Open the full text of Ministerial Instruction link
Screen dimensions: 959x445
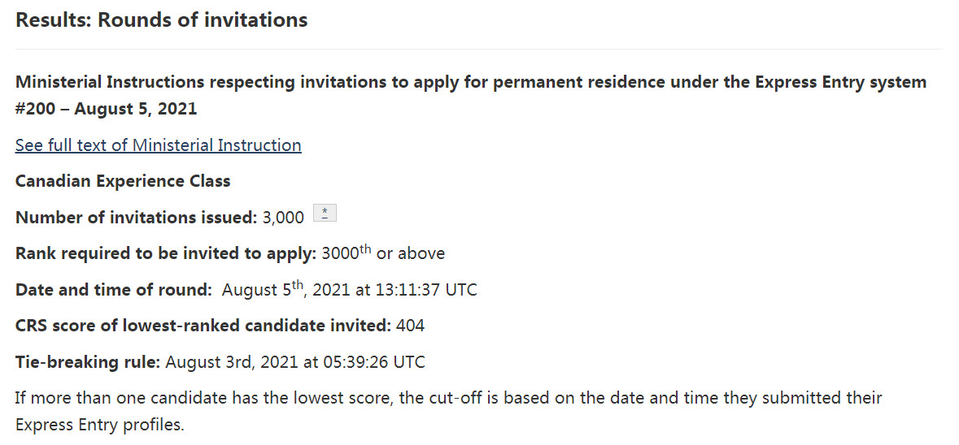click(158, 145)
